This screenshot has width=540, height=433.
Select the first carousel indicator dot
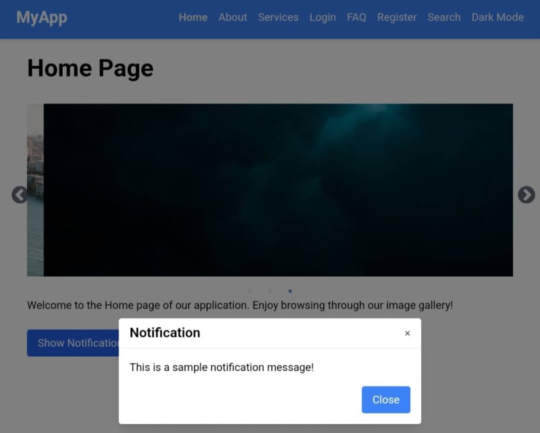click(249, 291)
